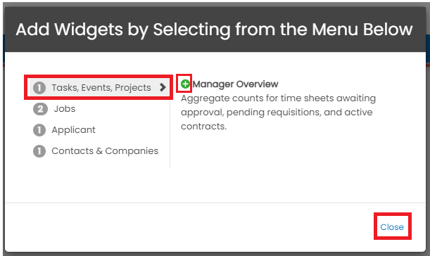Click the Manager Overview widget title
Viewport: 430px width, 256px height.
point(235,84)
